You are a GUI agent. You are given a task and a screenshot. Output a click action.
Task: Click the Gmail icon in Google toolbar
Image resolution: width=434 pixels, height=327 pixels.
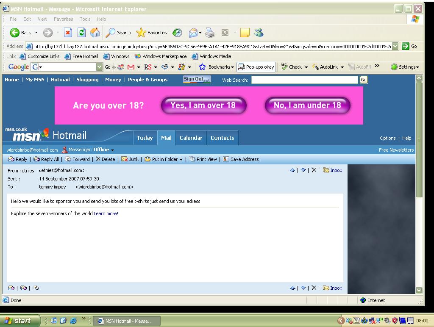[131, 67]
